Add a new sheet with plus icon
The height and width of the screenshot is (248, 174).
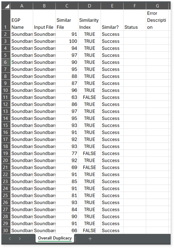click(90, 239)
